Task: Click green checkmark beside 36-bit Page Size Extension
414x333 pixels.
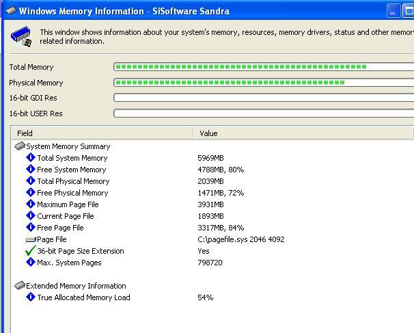Action: click(x=30, y=250)
